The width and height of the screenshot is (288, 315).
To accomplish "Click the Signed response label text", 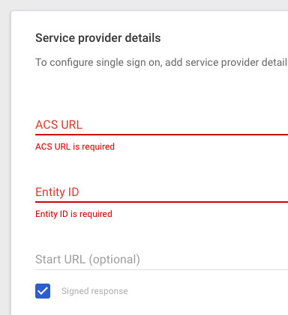I will click(x=94, y=291).
